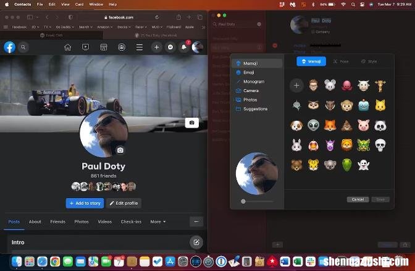Go to Facebook Home icon

coord(68,47)
